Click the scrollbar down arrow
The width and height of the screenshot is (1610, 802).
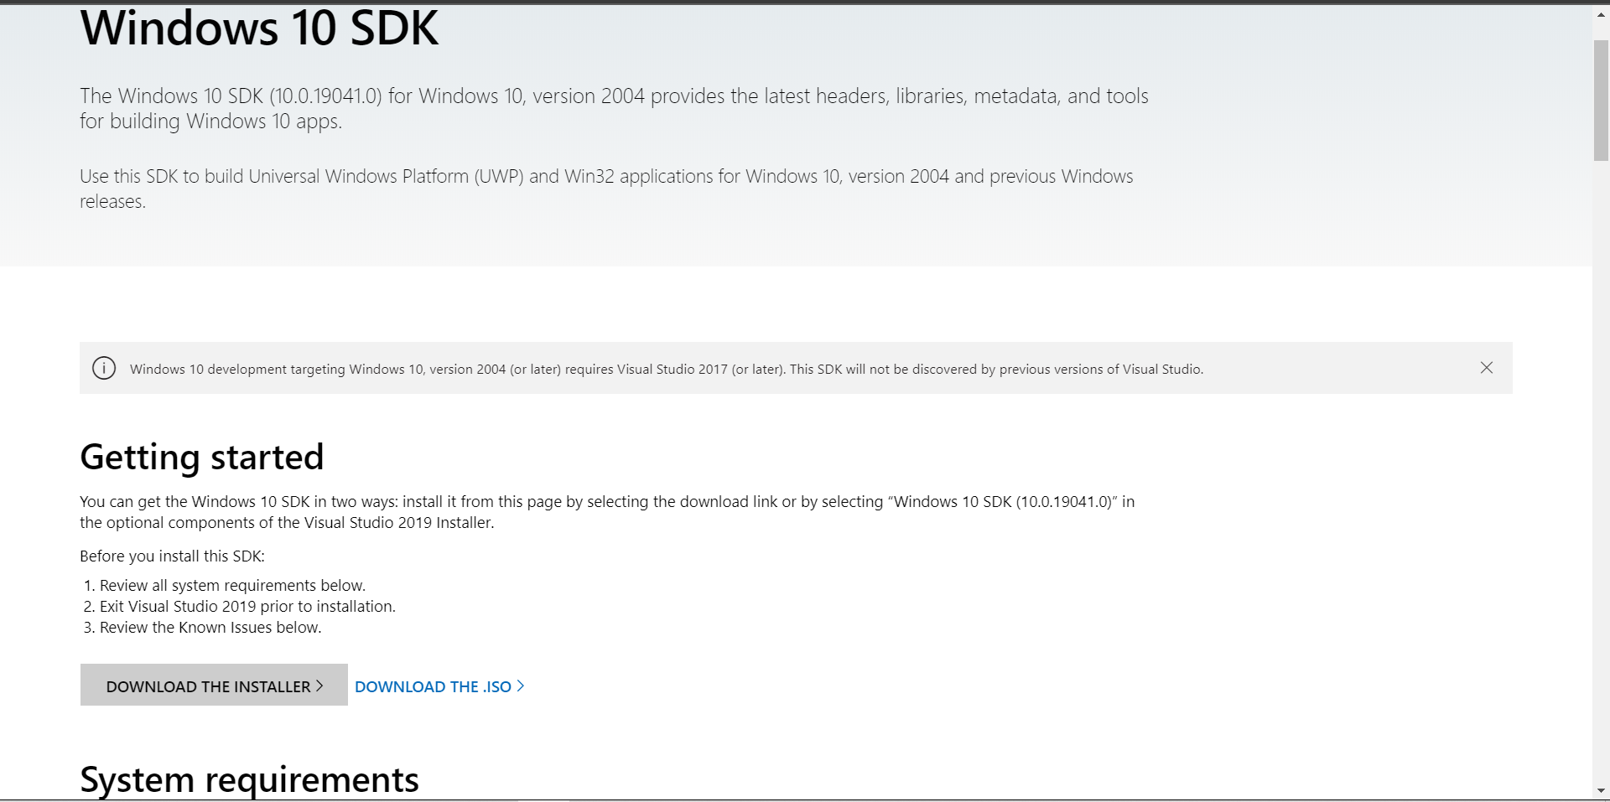1601,790
